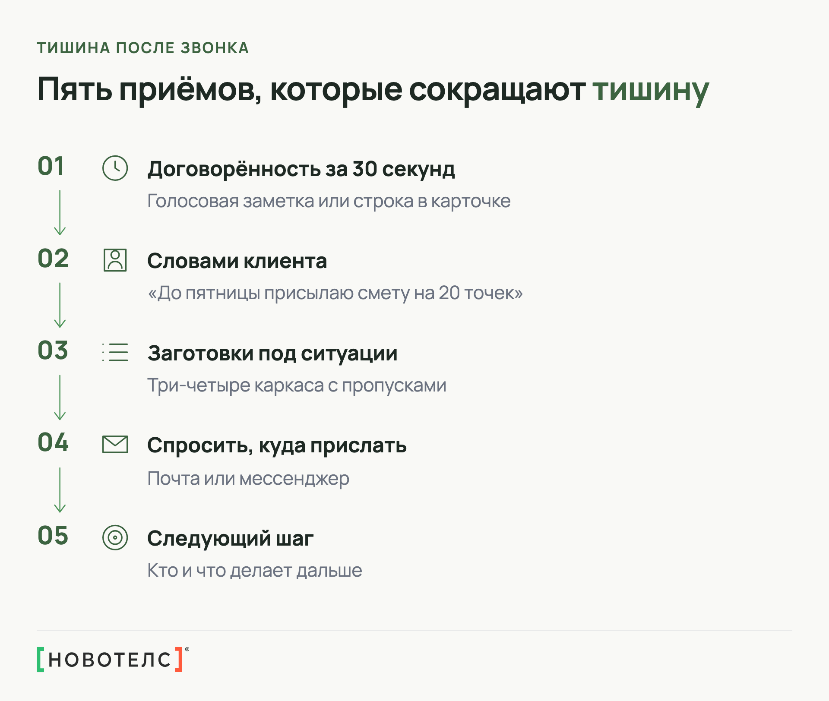Select the step number 03
The width and height of the screenshot is (829, 701).
click(x=53, y=350)
